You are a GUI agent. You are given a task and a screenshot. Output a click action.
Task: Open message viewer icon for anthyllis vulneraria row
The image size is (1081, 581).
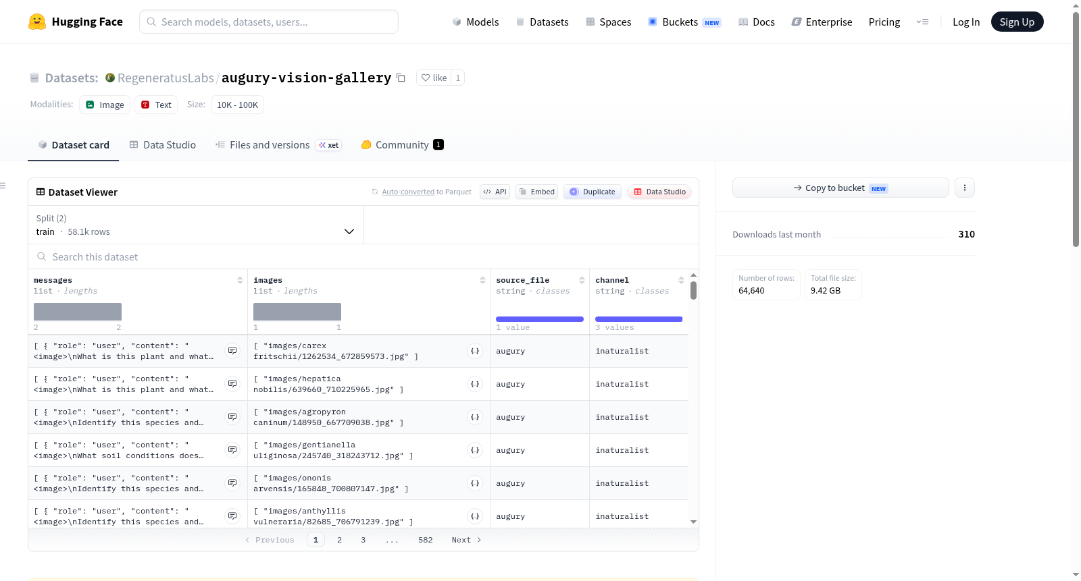tap(232, 516)
